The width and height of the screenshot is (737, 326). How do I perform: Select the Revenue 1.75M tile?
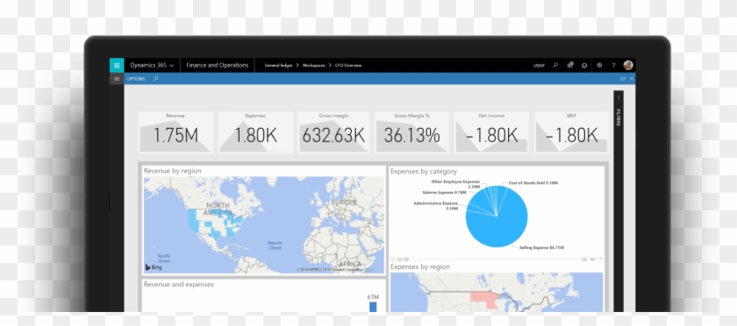pyautogui.click(x=175, y=132)
